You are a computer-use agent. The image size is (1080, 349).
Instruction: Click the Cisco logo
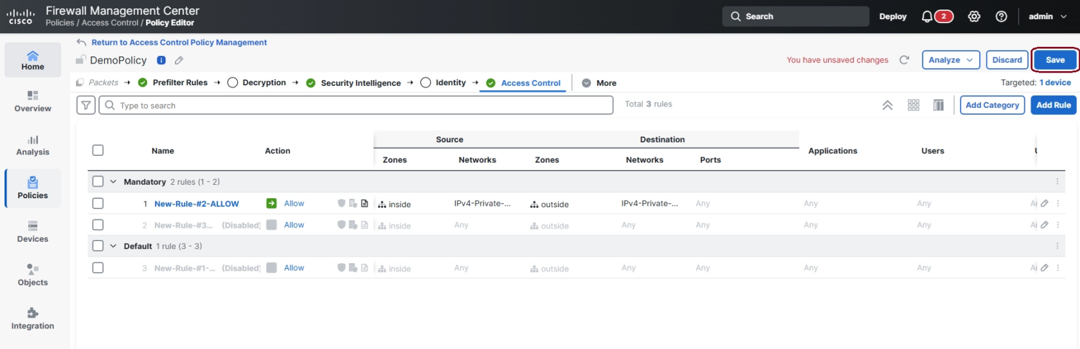(x=21, y=17)
